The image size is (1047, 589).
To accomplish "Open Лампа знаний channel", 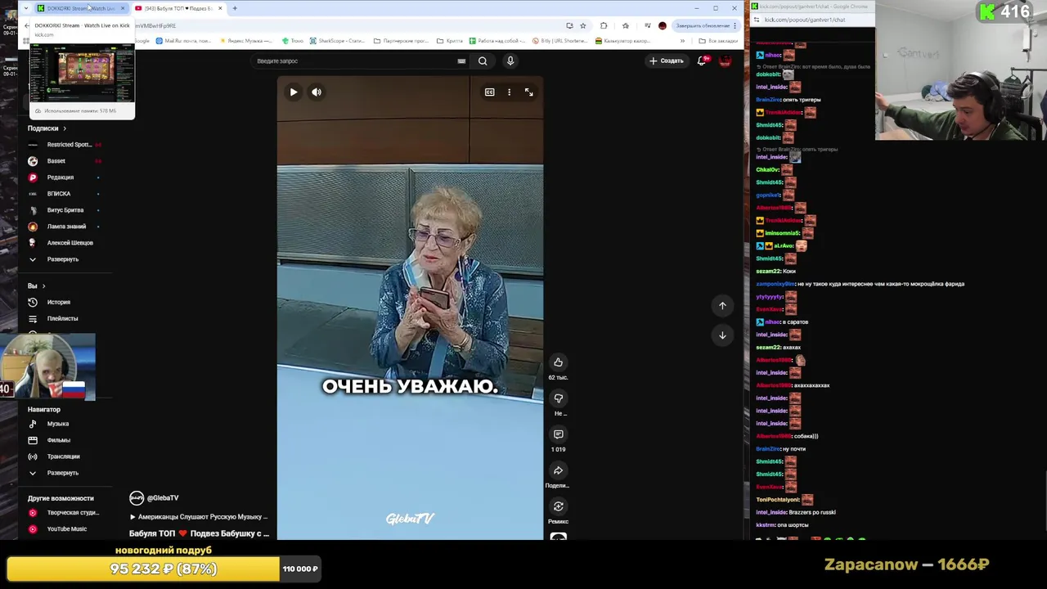I will [x=64, y=227].
